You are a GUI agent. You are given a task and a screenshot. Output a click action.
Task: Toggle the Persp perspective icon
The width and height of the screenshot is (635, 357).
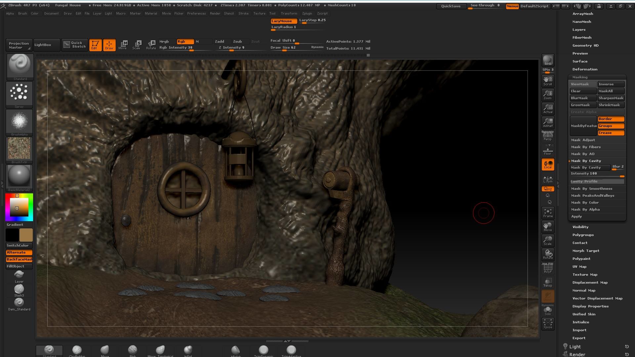(x=548, y=136)
